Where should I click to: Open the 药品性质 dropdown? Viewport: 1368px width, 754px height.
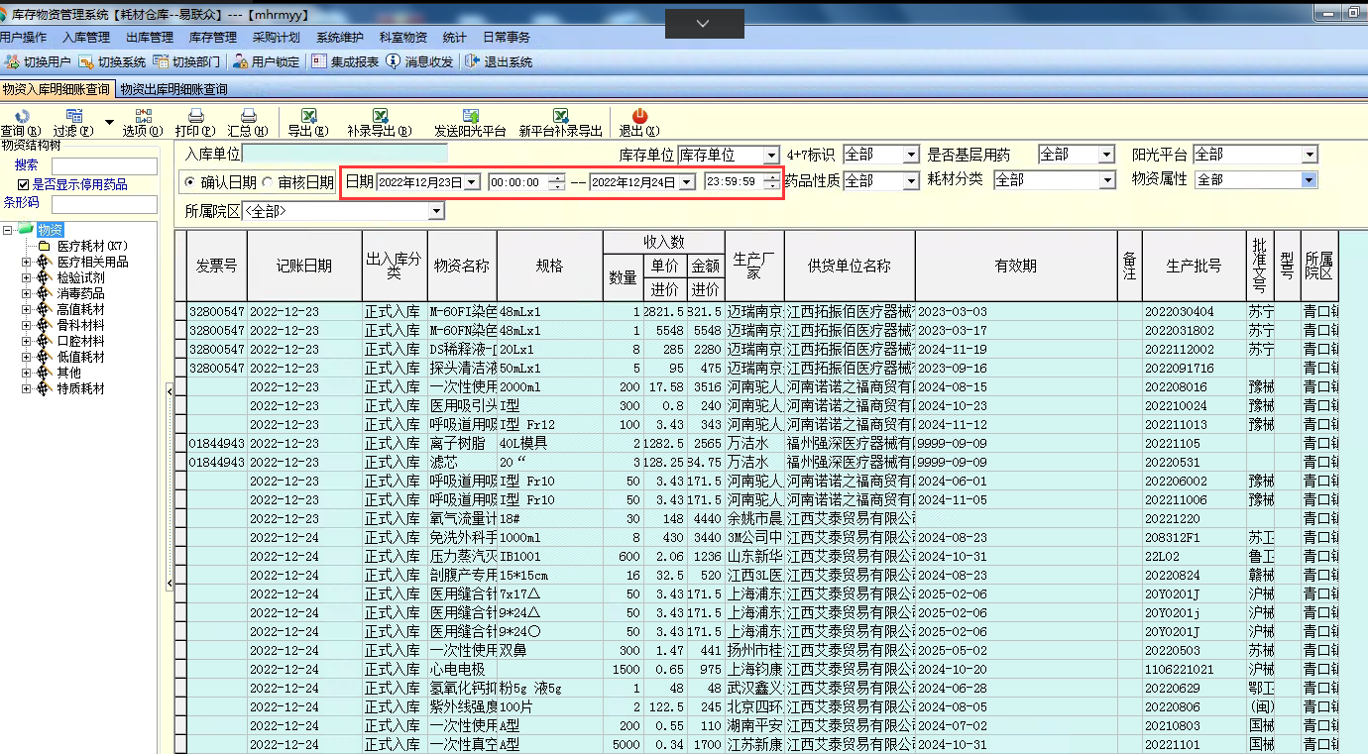click(x=911, y=181)
